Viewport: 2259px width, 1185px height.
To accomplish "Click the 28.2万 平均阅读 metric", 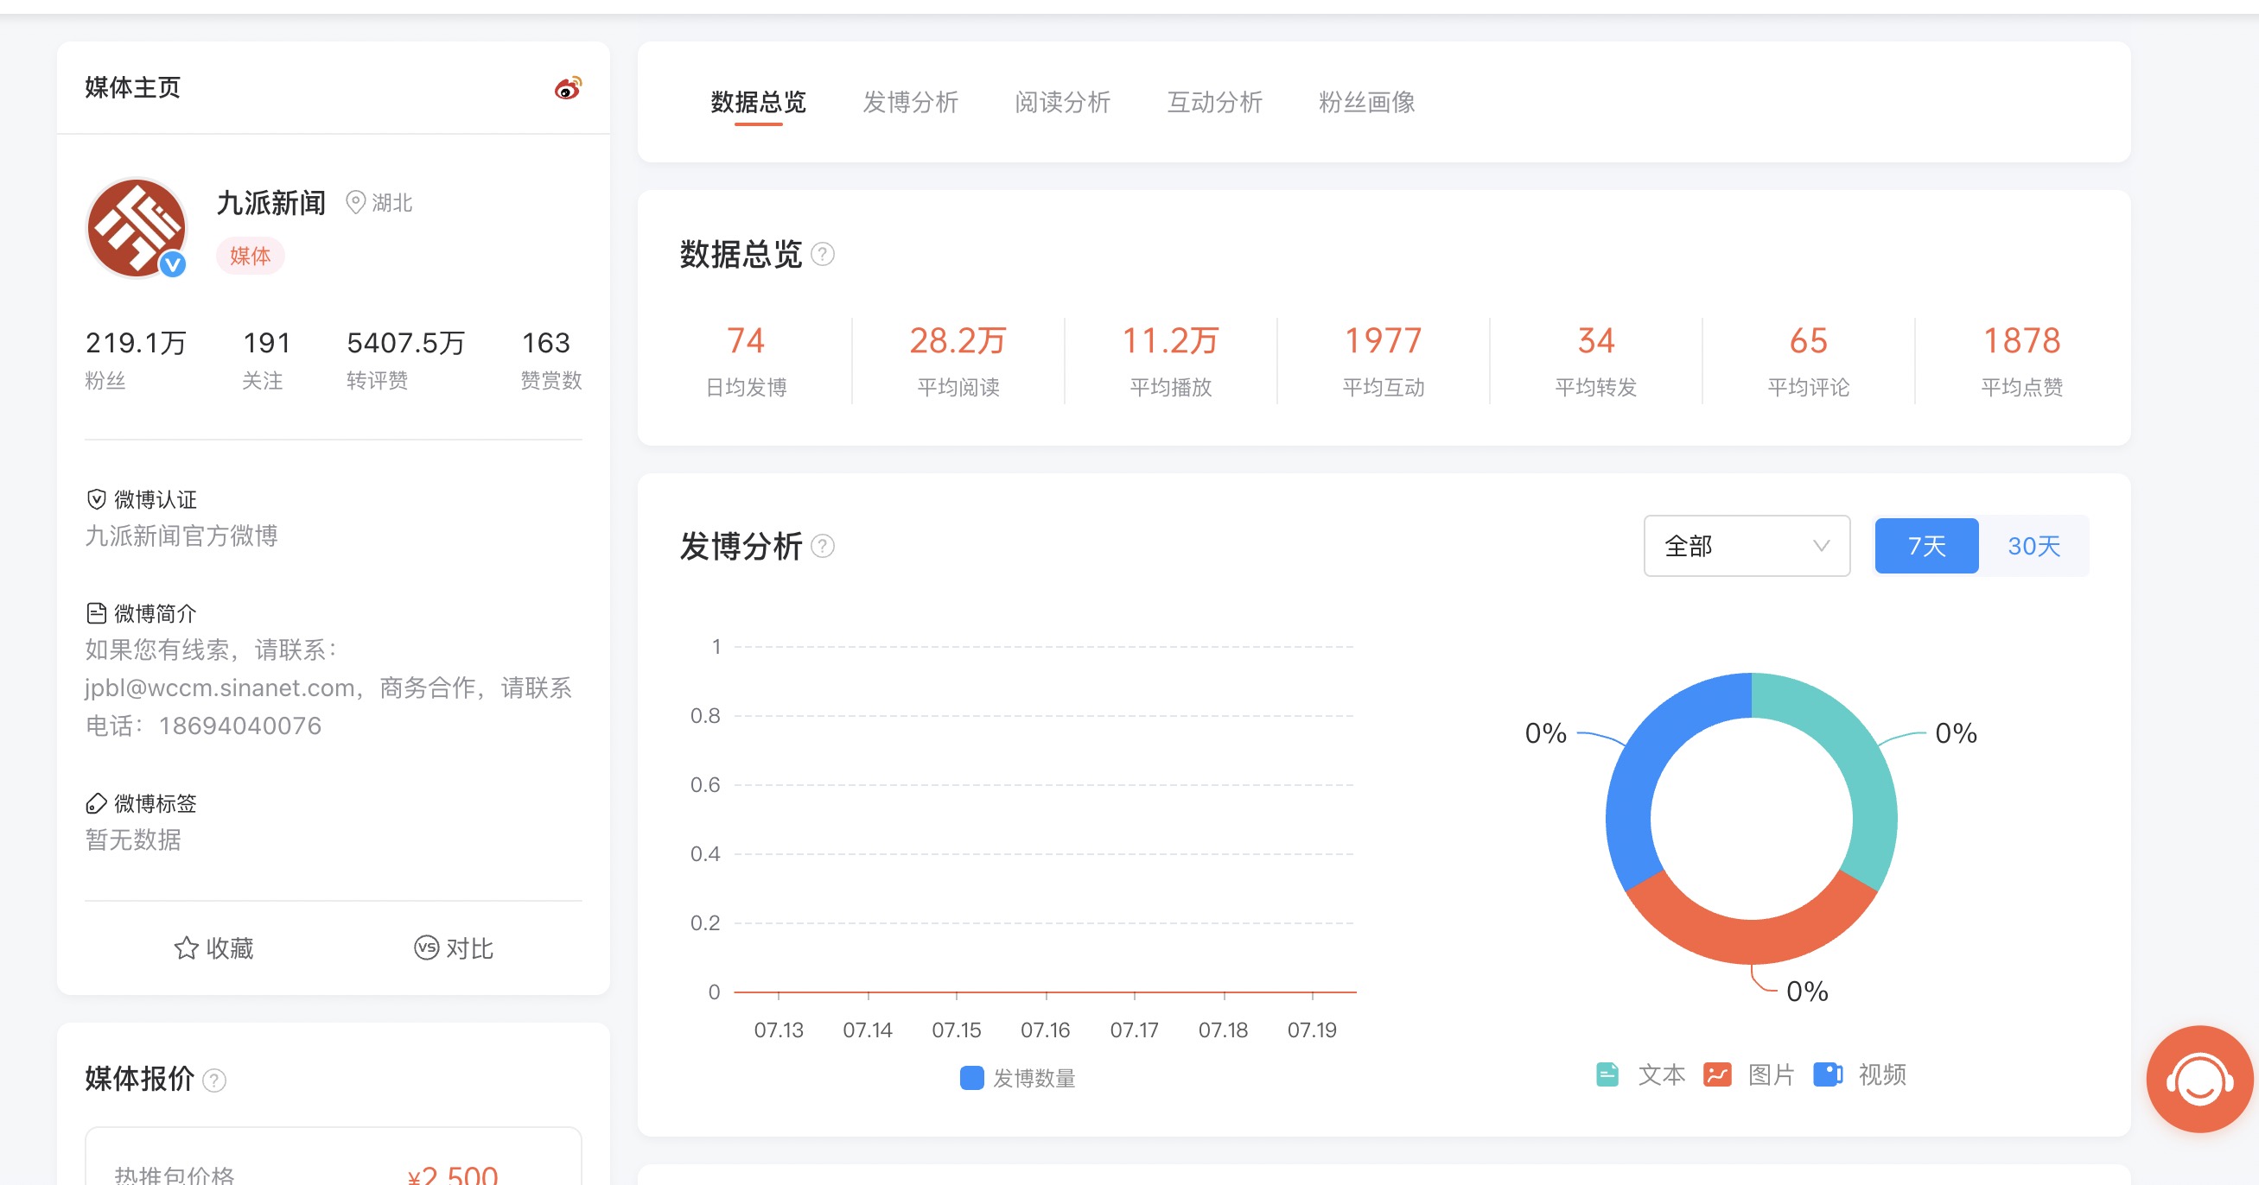I will pos(958,361).
